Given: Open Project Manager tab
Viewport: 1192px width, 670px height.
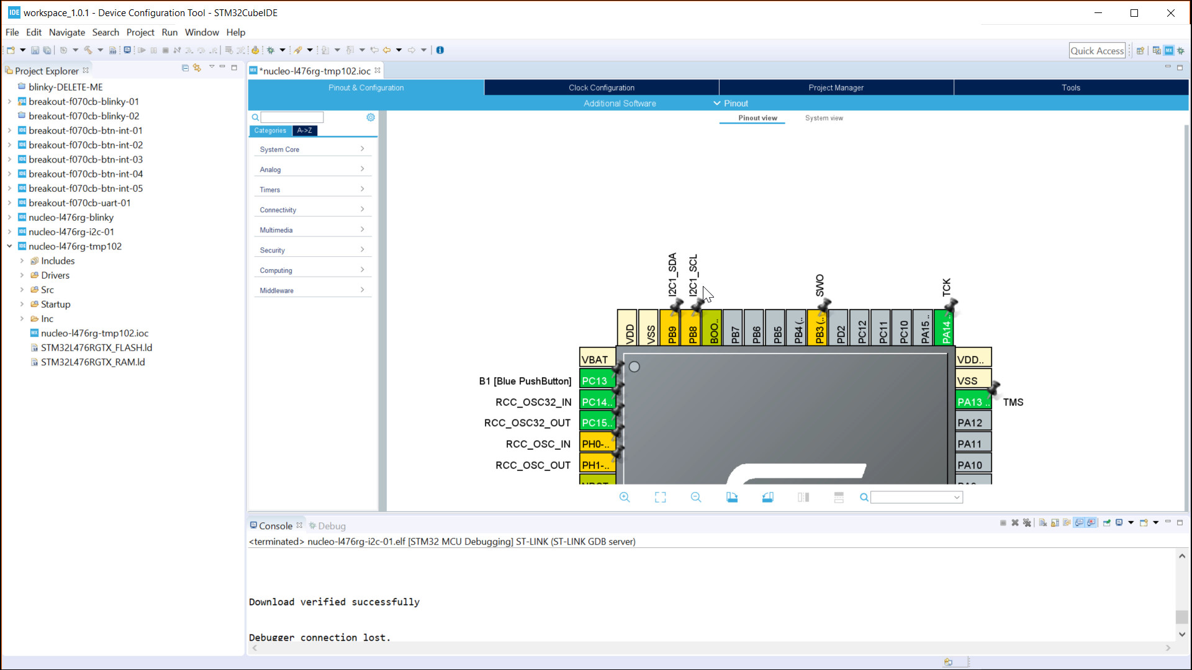Looking at the screenshot, I should (835, 87).
